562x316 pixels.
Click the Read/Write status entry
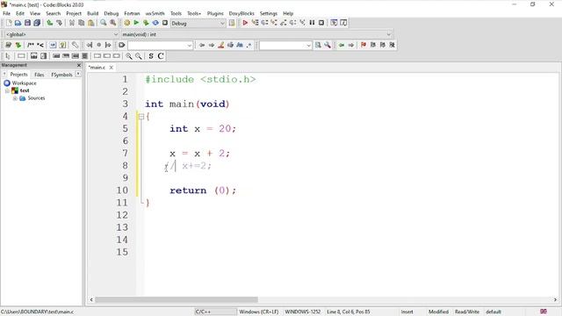click(467, 312)
